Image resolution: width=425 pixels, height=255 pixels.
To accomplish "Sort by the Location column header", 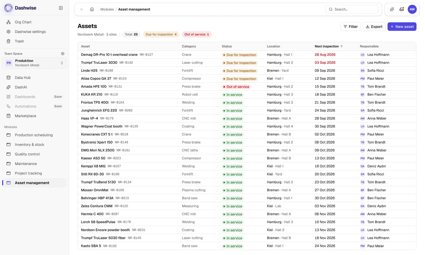I will click(x=273, y=46).
